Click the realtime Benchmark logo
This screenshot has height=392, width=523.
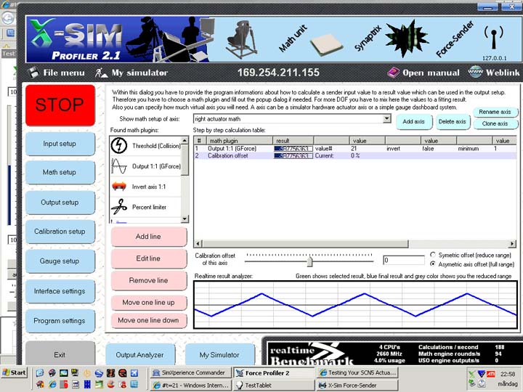coord(309,354)
